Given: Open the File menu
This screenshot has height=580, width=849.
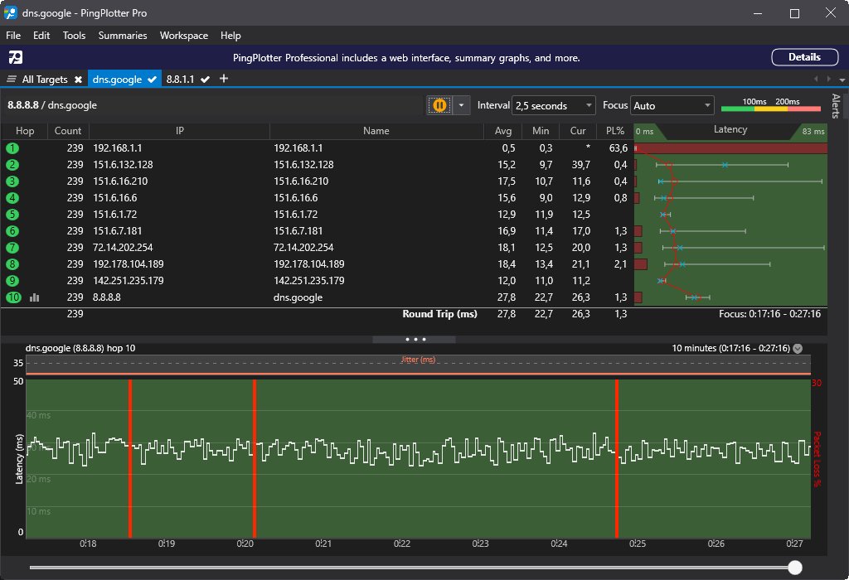Looking at the screenshot, I should coord(13,36).
